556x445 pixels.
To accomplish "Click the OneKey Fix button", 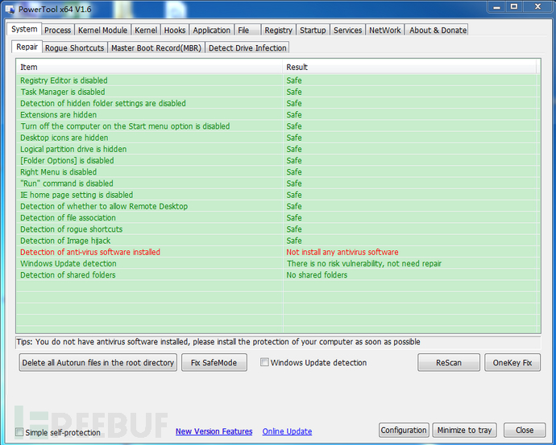I will coord(512,362).
